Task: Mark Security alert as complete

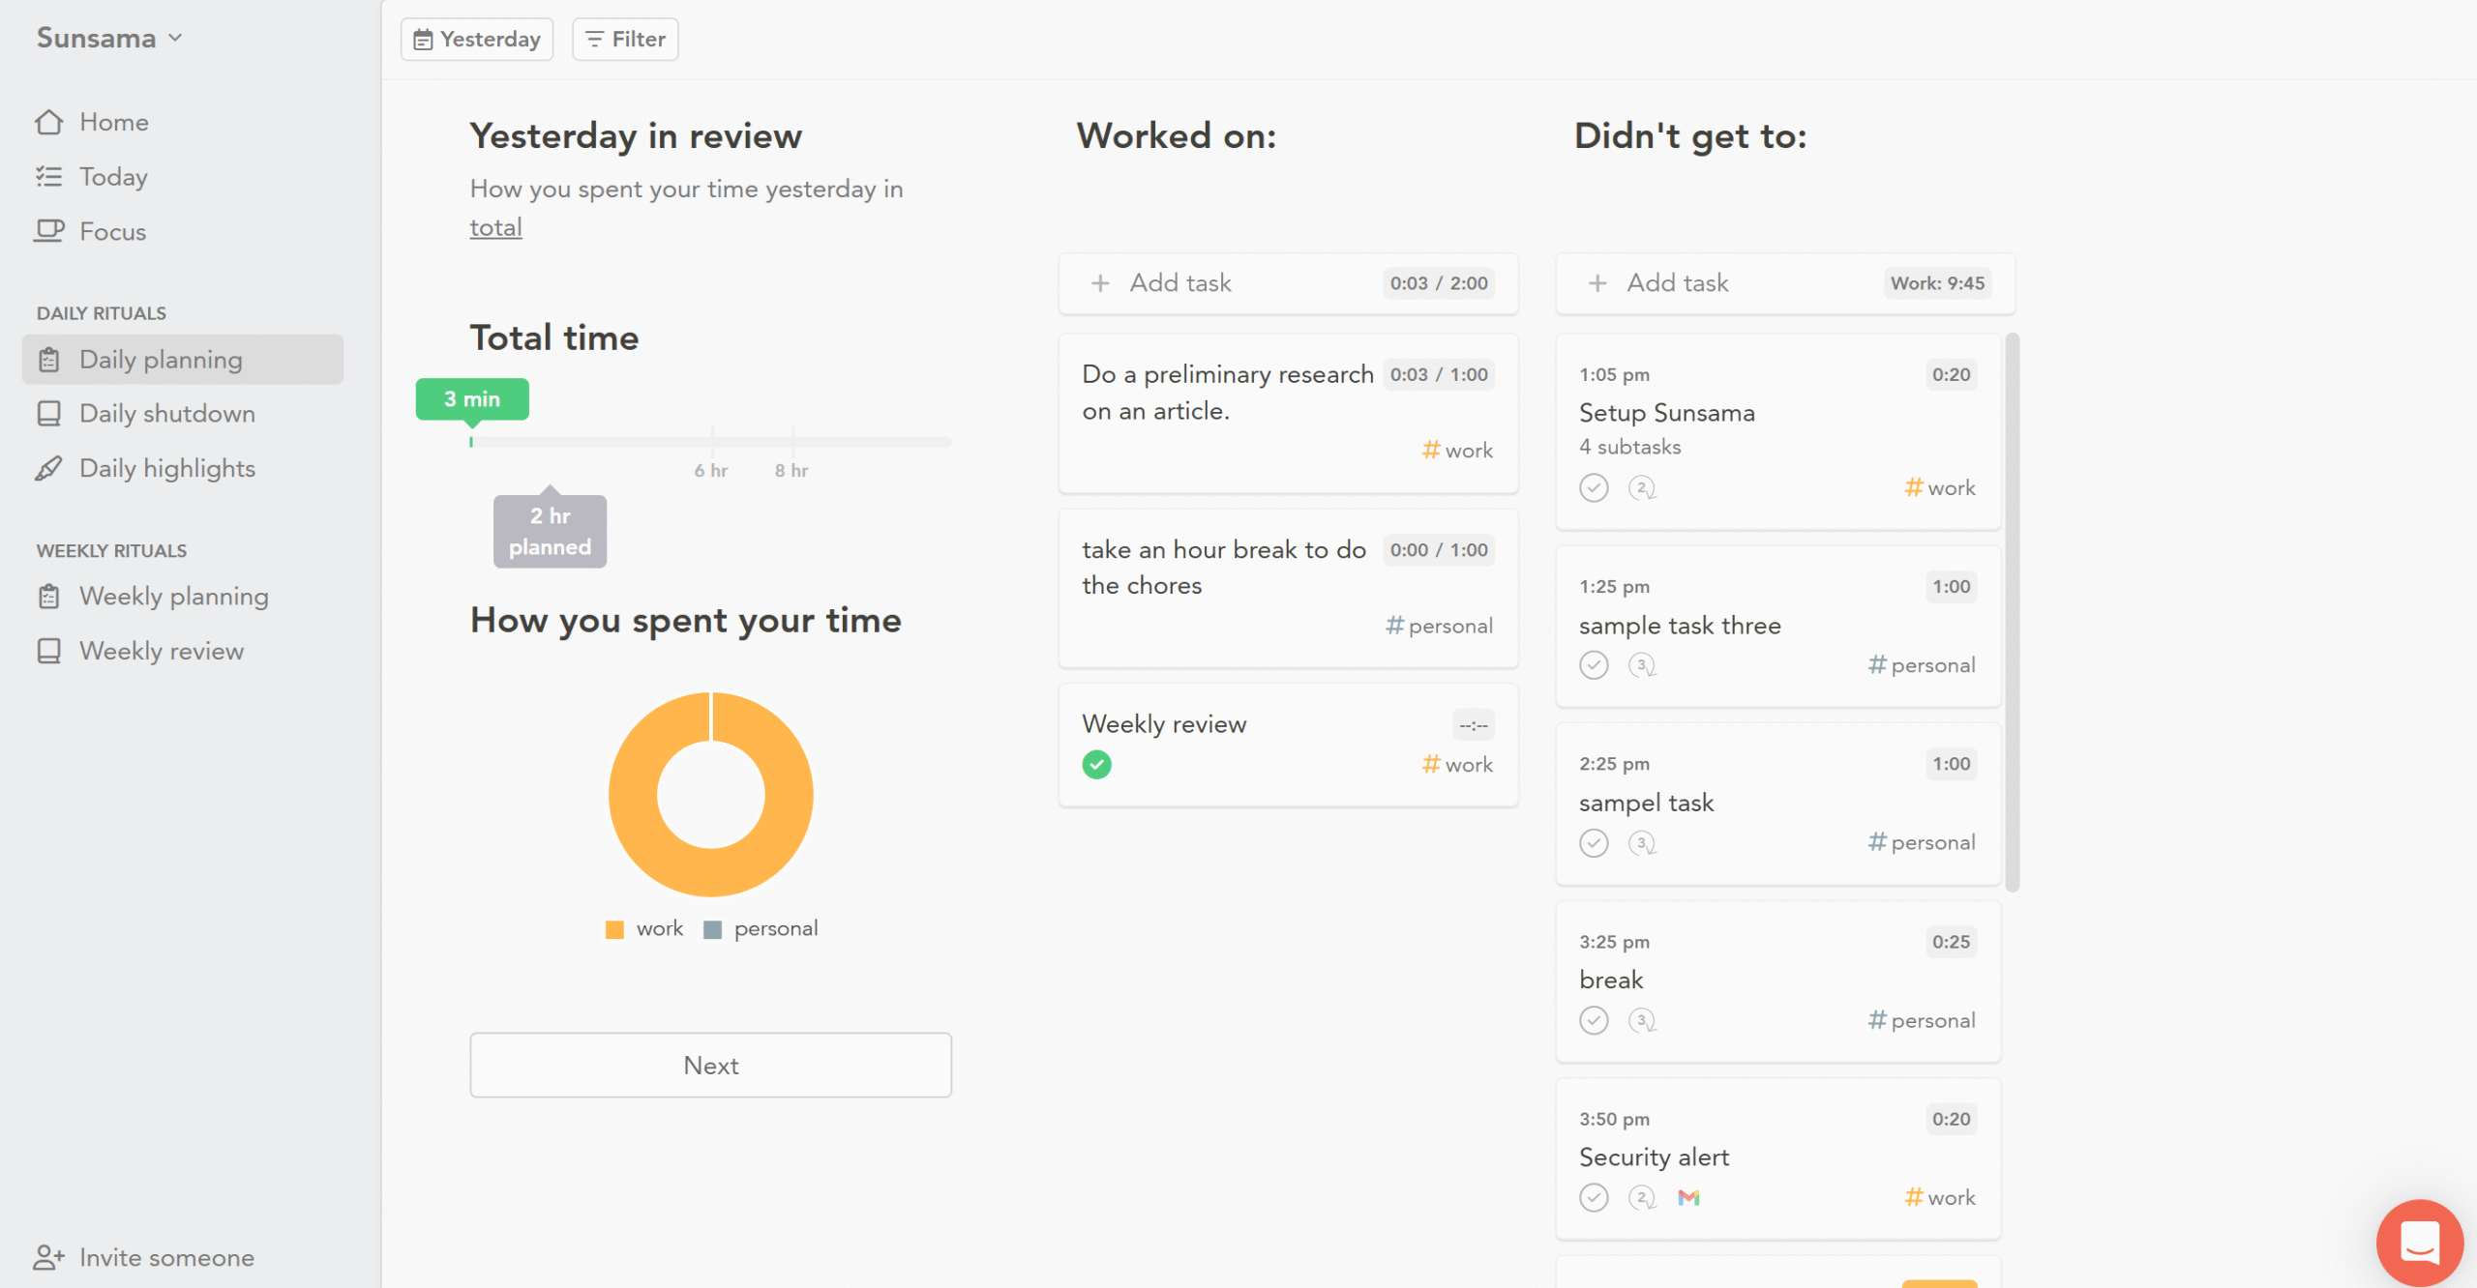Action: click(x=1594, y=1198)
